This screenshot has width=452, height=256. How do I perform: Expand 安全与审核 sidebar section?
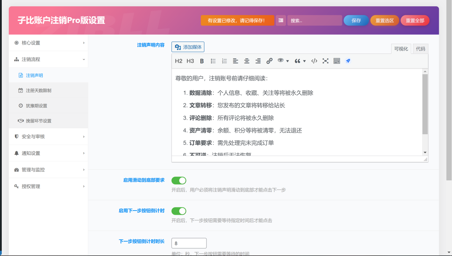pos(48,137)
